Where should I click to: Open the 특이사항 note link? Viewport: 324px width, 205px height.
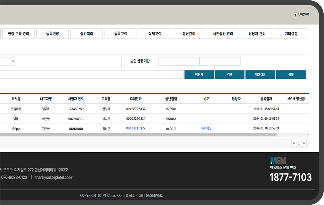pyautogui.click(x=206, y=128)
